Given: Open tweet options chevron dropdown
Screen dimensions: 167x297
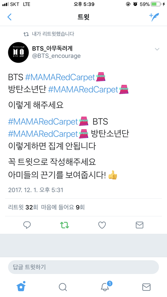Looking at the screenshot, I should pyautogui.click(x=157, y=49).
